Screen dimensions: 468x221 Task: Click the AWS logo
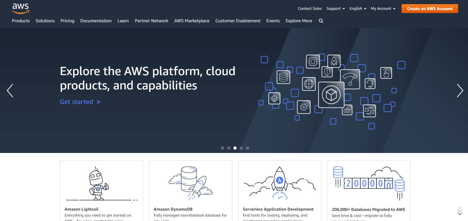coord(20,9)
